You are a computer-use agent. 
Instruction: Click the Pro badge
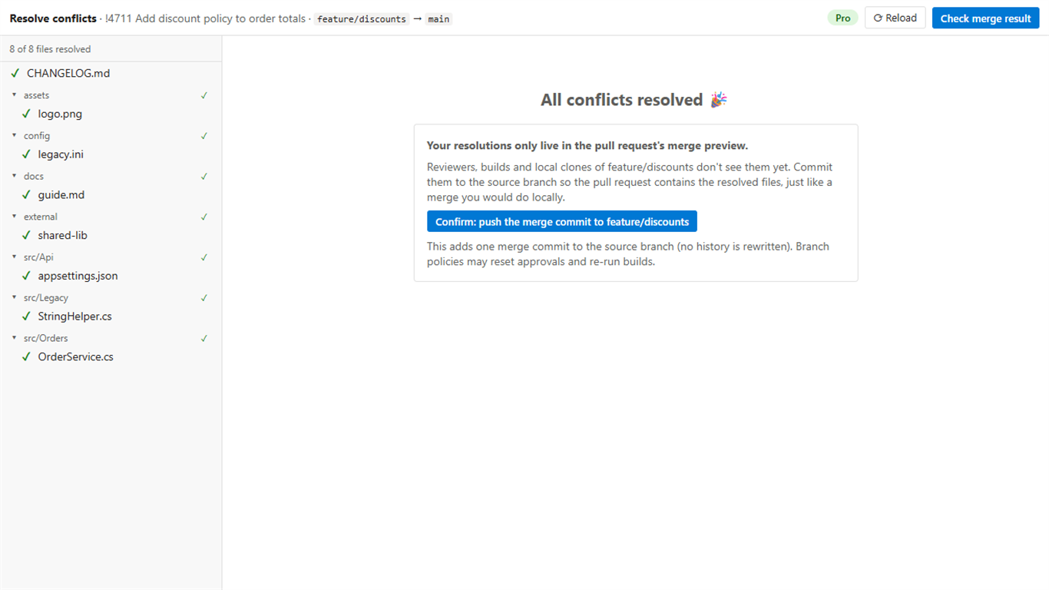point(842,18)
